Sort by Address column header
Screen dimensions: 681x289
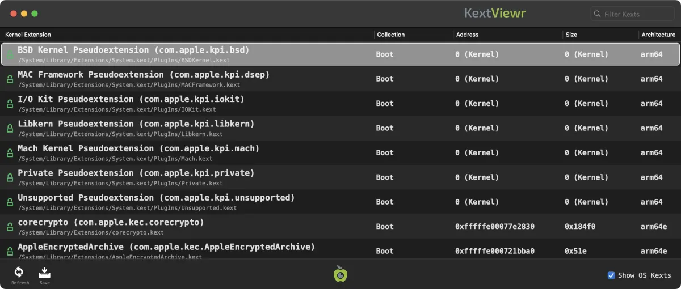click(x=467, y=35)
